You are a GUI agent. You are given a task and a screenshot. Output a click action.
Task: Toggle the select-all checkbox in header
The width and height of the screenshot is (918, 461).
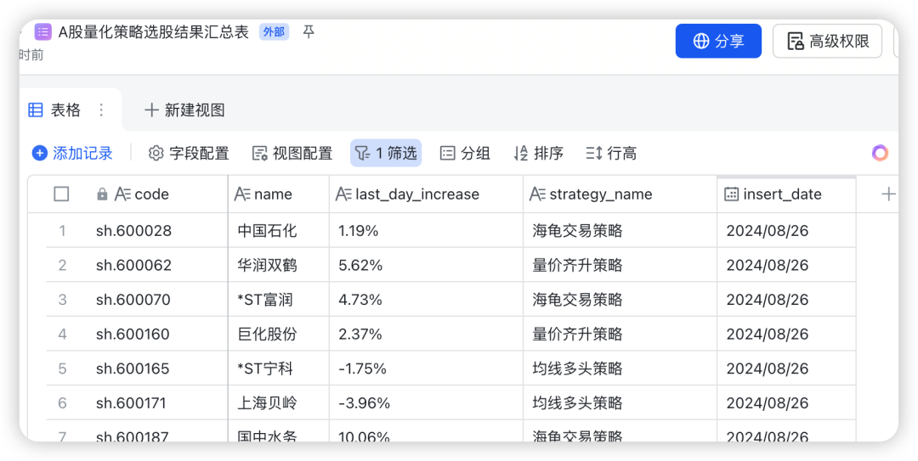[x=61, y=194]
